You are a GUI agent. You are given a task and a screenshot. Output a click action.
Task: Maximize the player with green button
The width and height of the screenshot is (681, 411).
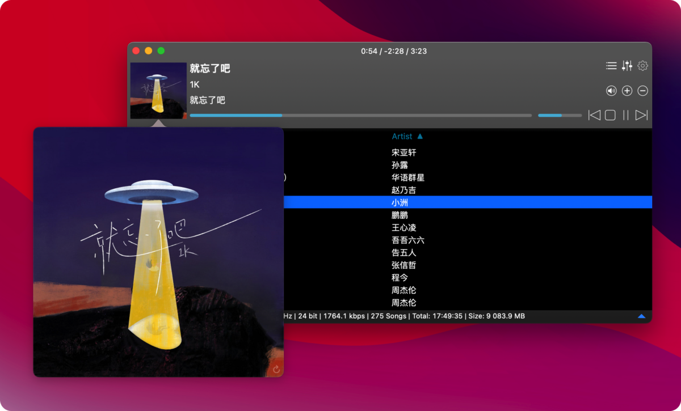point(161,51)
